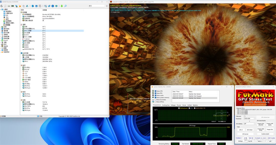The width and height of the screenshot is (276, 145).
Task: Click the clipboard copy icon in AIDA64 toolbar
Action: 24,6
